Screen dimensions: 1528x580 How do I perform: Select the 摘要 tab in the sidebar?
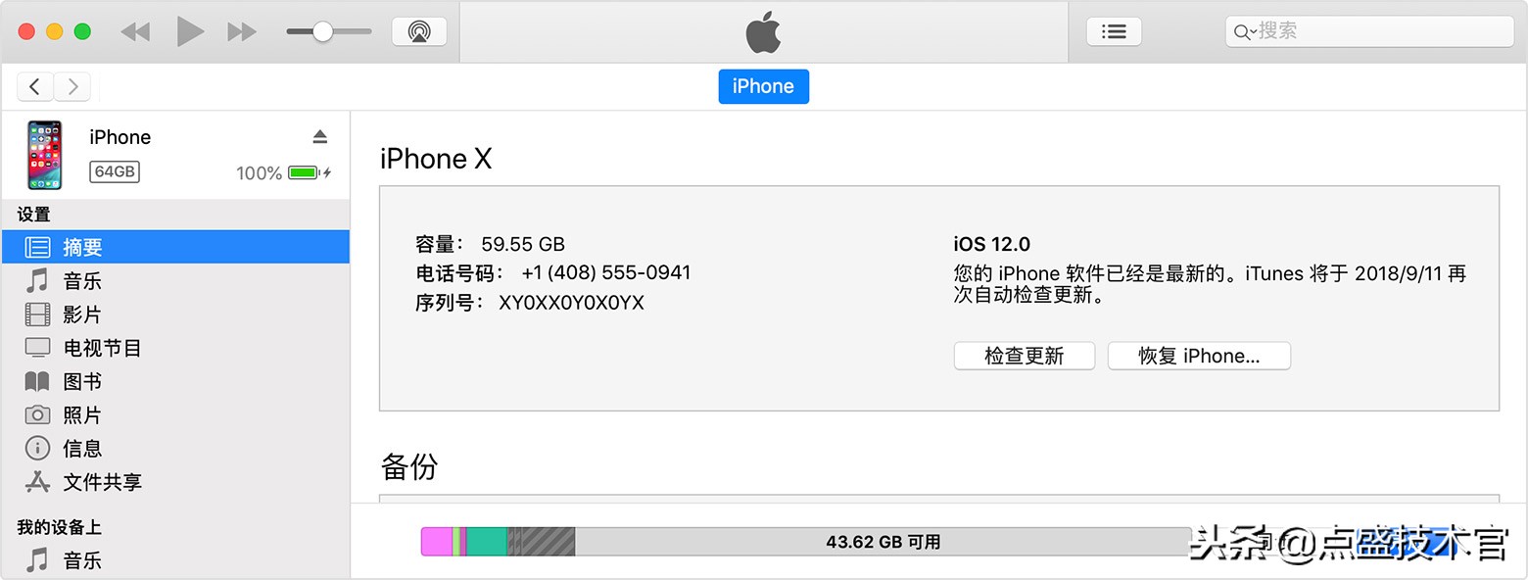(x=83, y=246)
